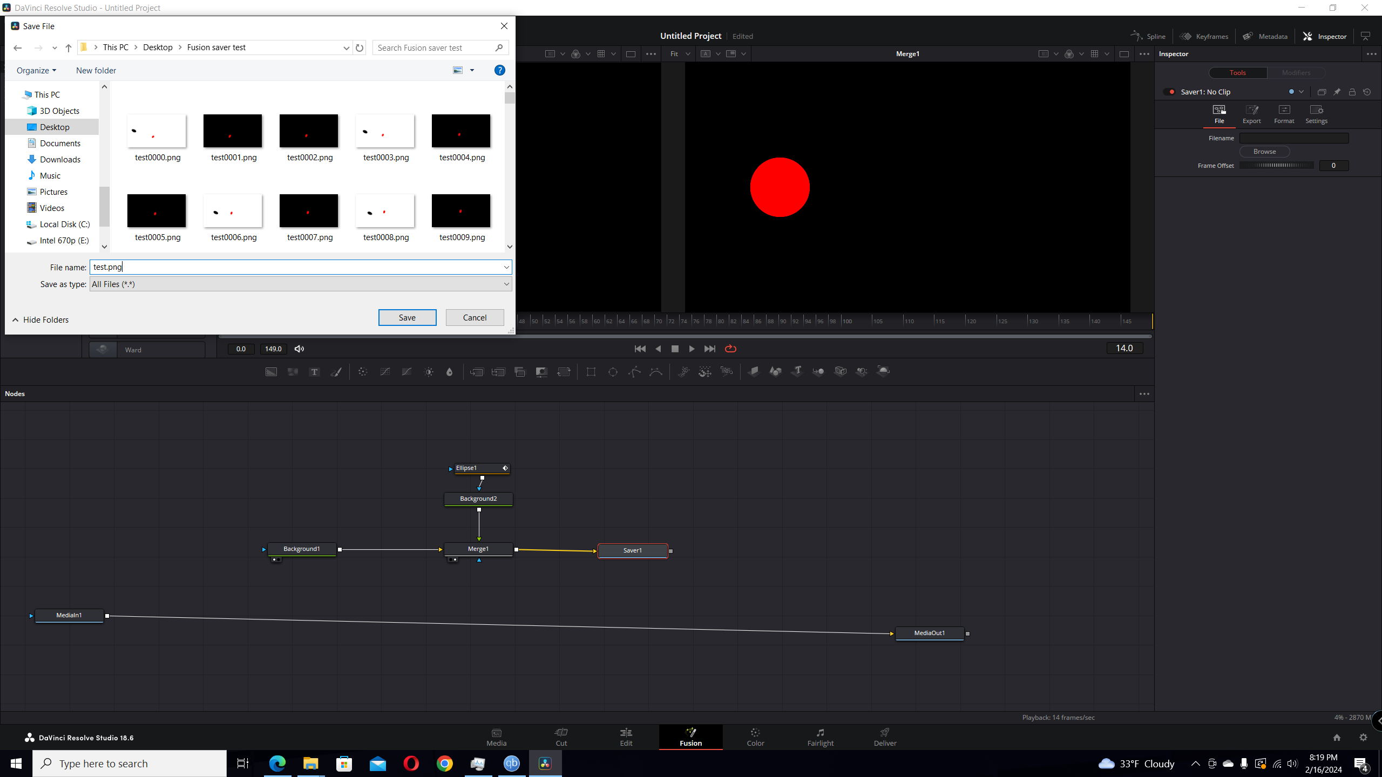
Task: Add an Ellipse mask from the toolbar
Action: (x=613, y=372)
